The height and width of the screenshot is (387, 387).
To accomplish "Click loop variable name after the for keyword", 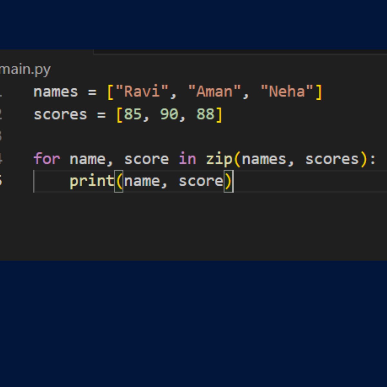I will (87, 159).
